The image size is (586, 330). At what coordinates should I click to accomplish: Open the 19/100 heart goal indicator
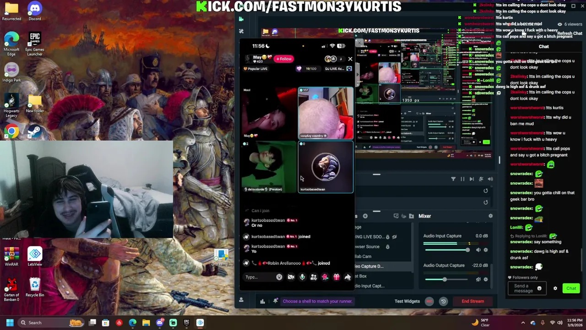[307, 69]
